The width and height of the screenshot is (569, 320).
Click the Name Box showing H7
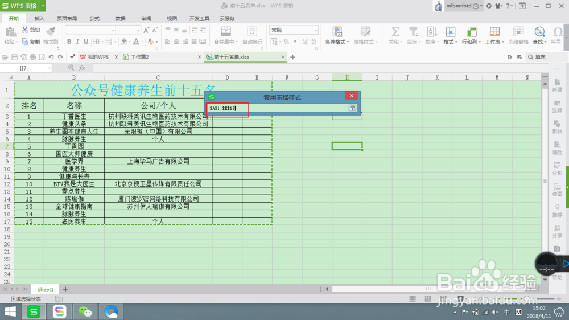pos(26,68)
